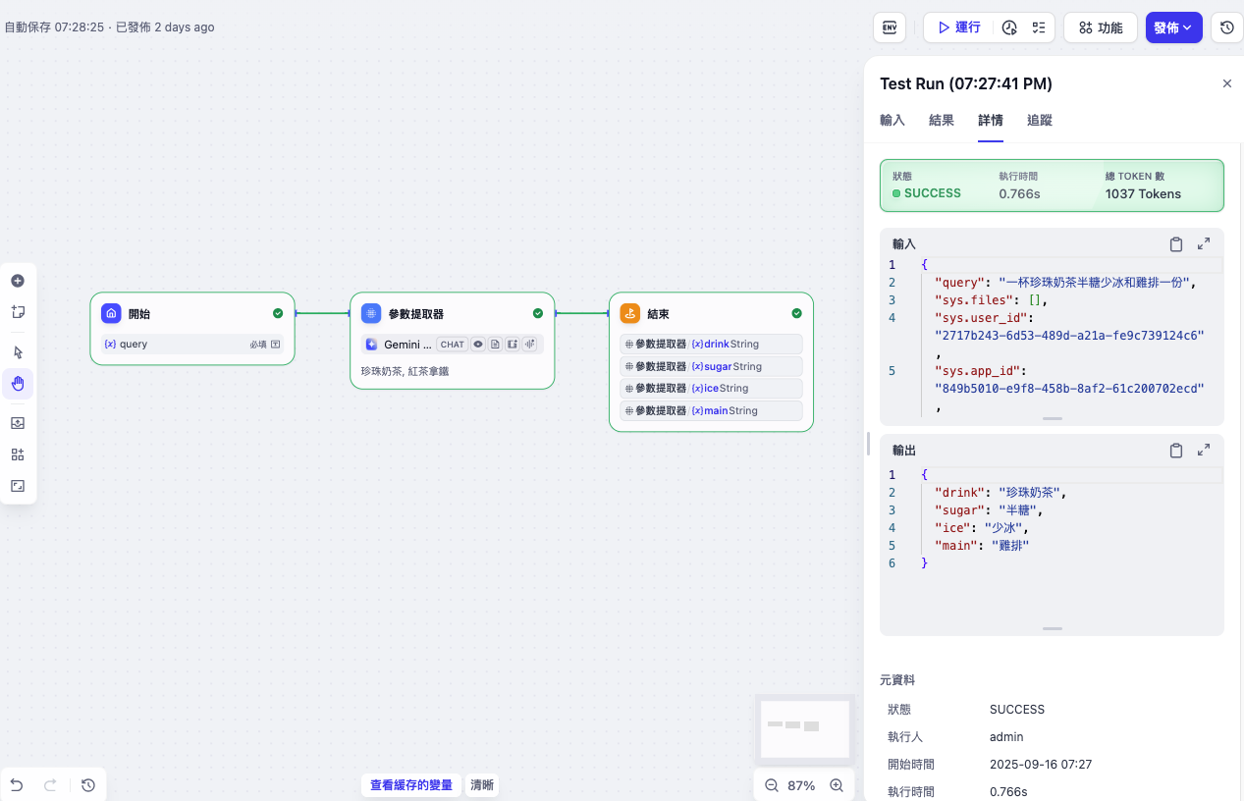1244x801 pixels.
Task: Open the 發佈 publish dropdown
Action: pos(1173,27)
